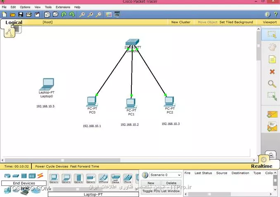
Task: Click the Copy icon in toolbar
Action: click(x=47, y=14)
